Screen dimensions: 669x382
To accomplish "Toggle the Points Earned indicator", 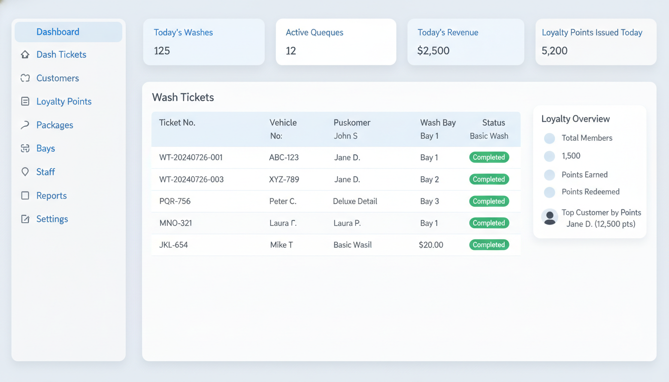I will coord(550,175).
